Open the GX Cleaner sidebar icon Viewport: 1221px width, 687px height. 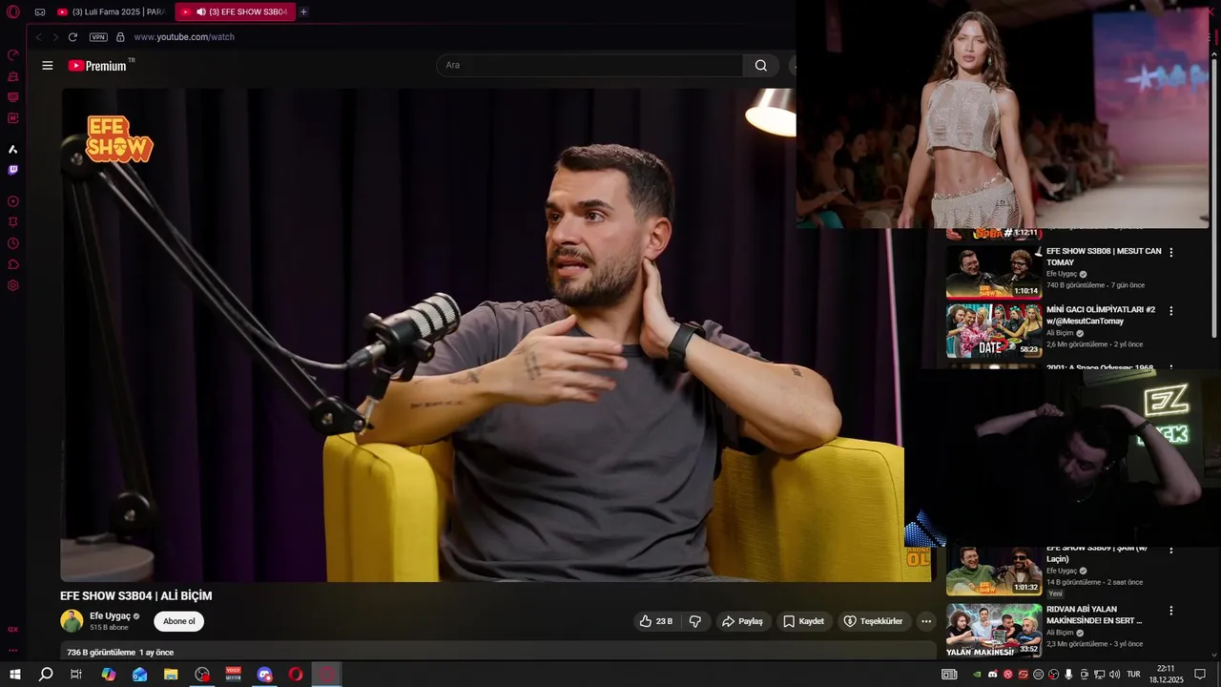(x=13, y=76)
